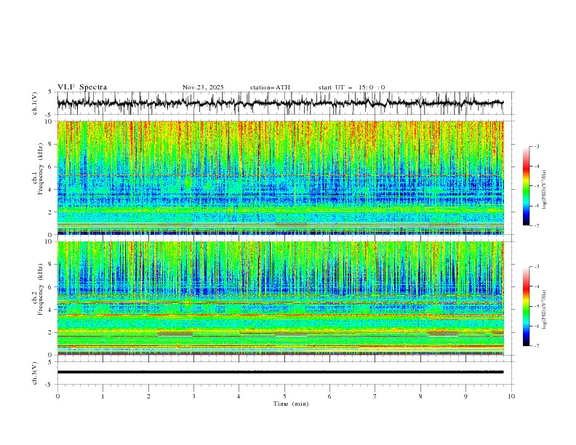Click time axis tick label "6"
Screen dimensions: 576x445
(329, 396)
